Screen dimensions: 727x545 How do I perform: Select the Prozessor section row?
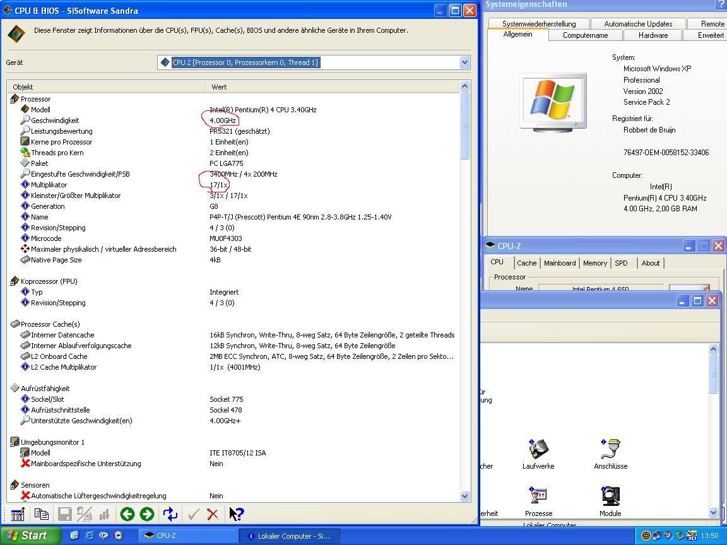[x=233, y=99]
